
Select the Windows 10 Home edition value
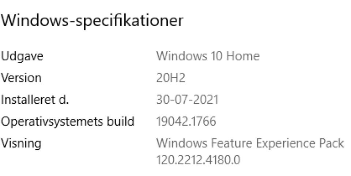(x=208, y=56)
